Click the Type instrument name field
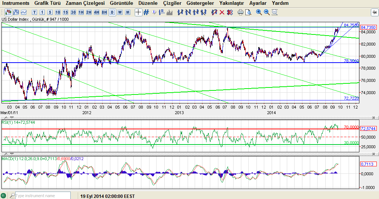 pyautogui.click(x=43, y=196)
